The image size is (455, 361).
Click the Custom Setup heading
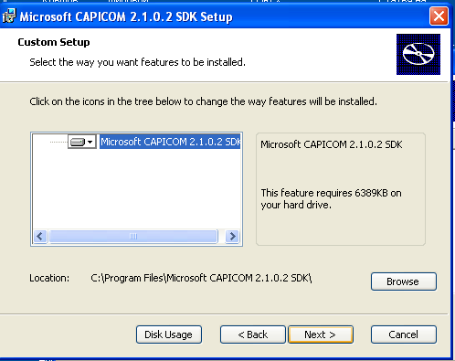tap(54, 42)
